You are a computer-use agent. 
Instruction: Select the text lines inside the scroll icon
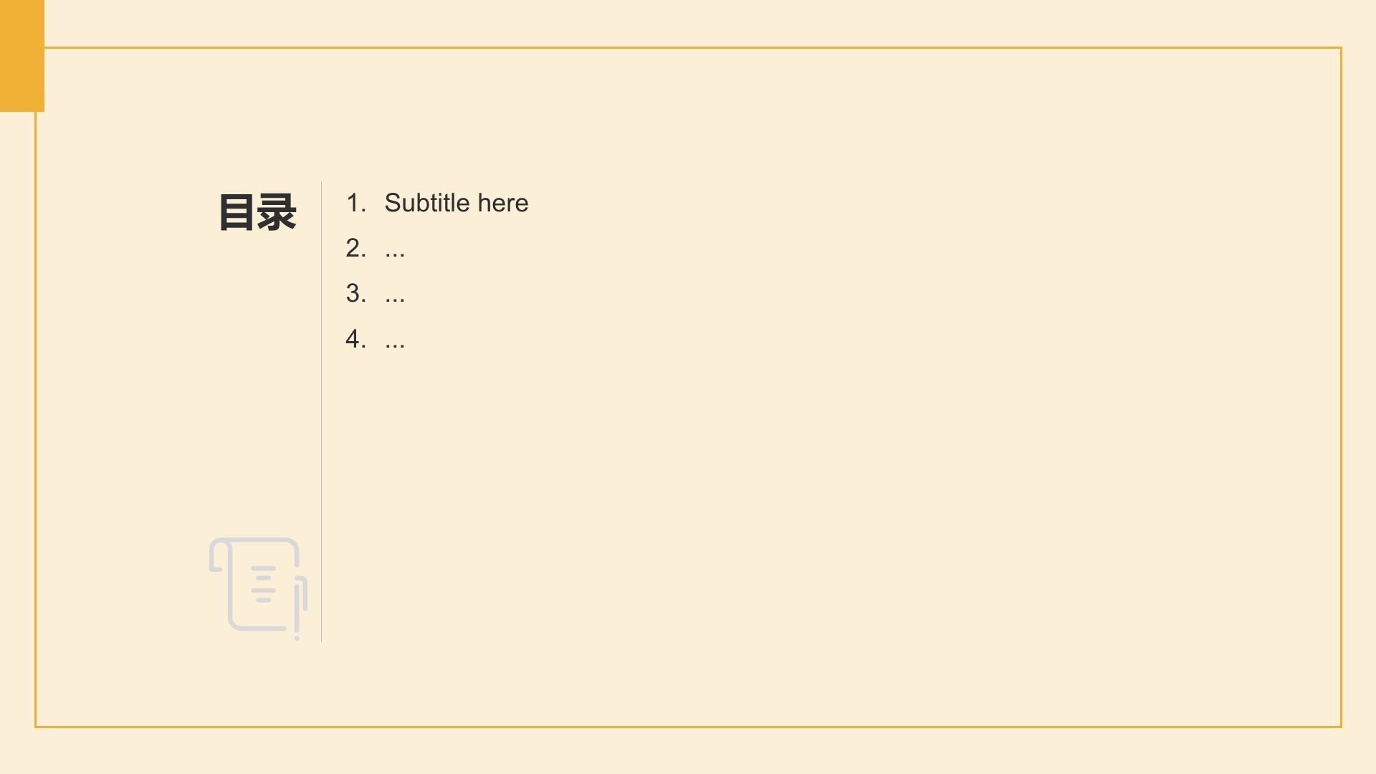tap(264, 584)
